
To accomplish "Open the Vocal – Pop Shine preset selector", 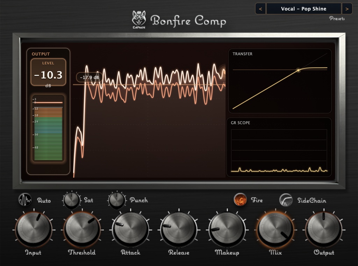I will click(304, 8).
